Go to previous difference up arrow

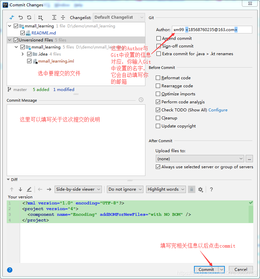(12, 189)
